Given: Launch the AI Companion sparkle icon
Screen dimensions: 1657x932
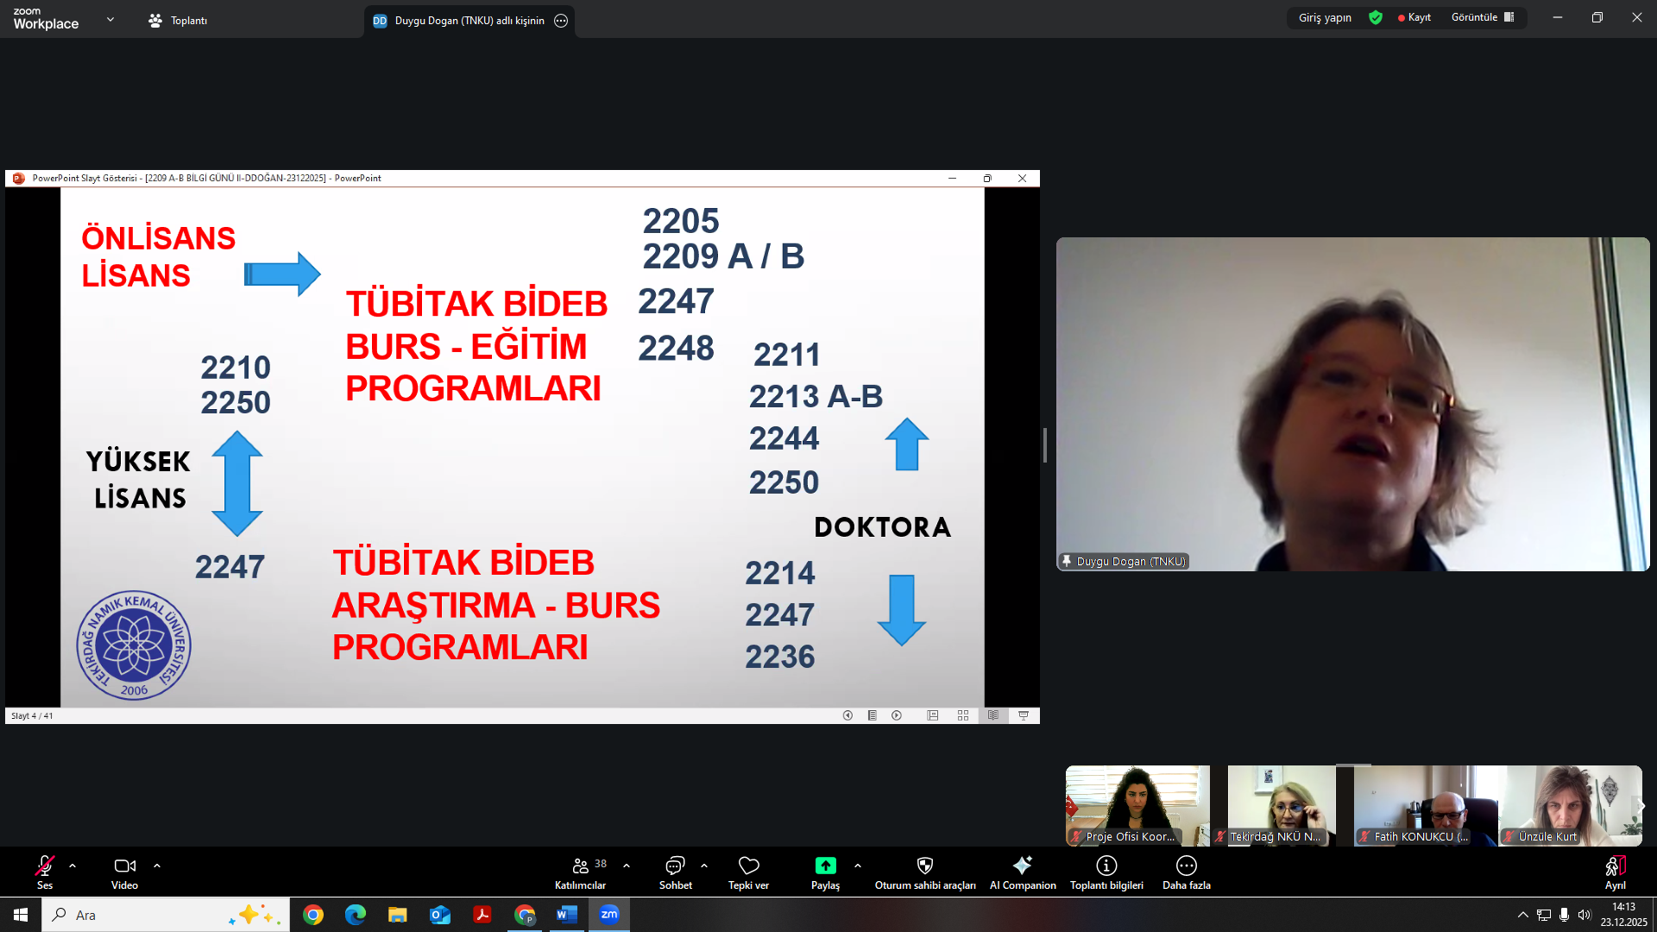Looking at the screenshot, I should point(1023,866).
